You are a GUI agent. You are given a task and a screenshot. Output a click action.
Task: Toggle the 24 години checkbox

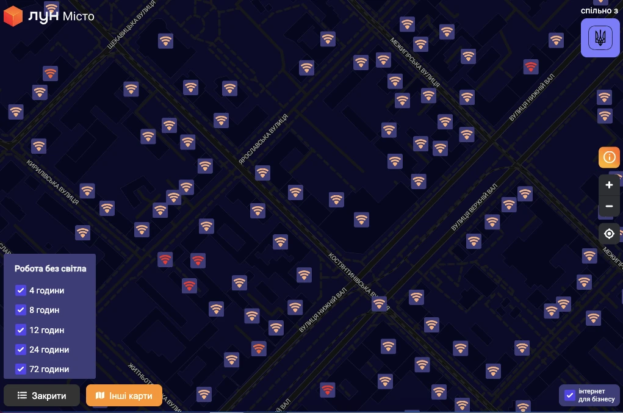pyautogui.click(x=20, y=350)
